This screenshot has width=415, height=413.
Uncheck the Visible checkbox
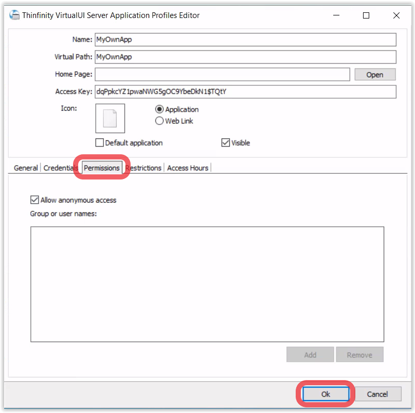225,142
